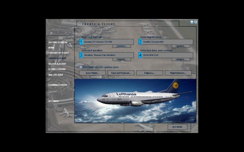Viewport: 244px width, 152px height.
Task: Open the Multiplayer section
Action: (x=56, y=75)
